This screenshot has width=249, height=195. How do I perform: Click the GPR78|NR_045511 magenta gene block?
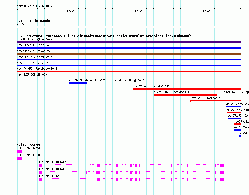[19, 151]
